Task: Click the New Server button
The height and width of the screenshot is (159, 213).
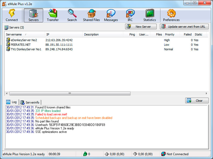Action: 141,27
